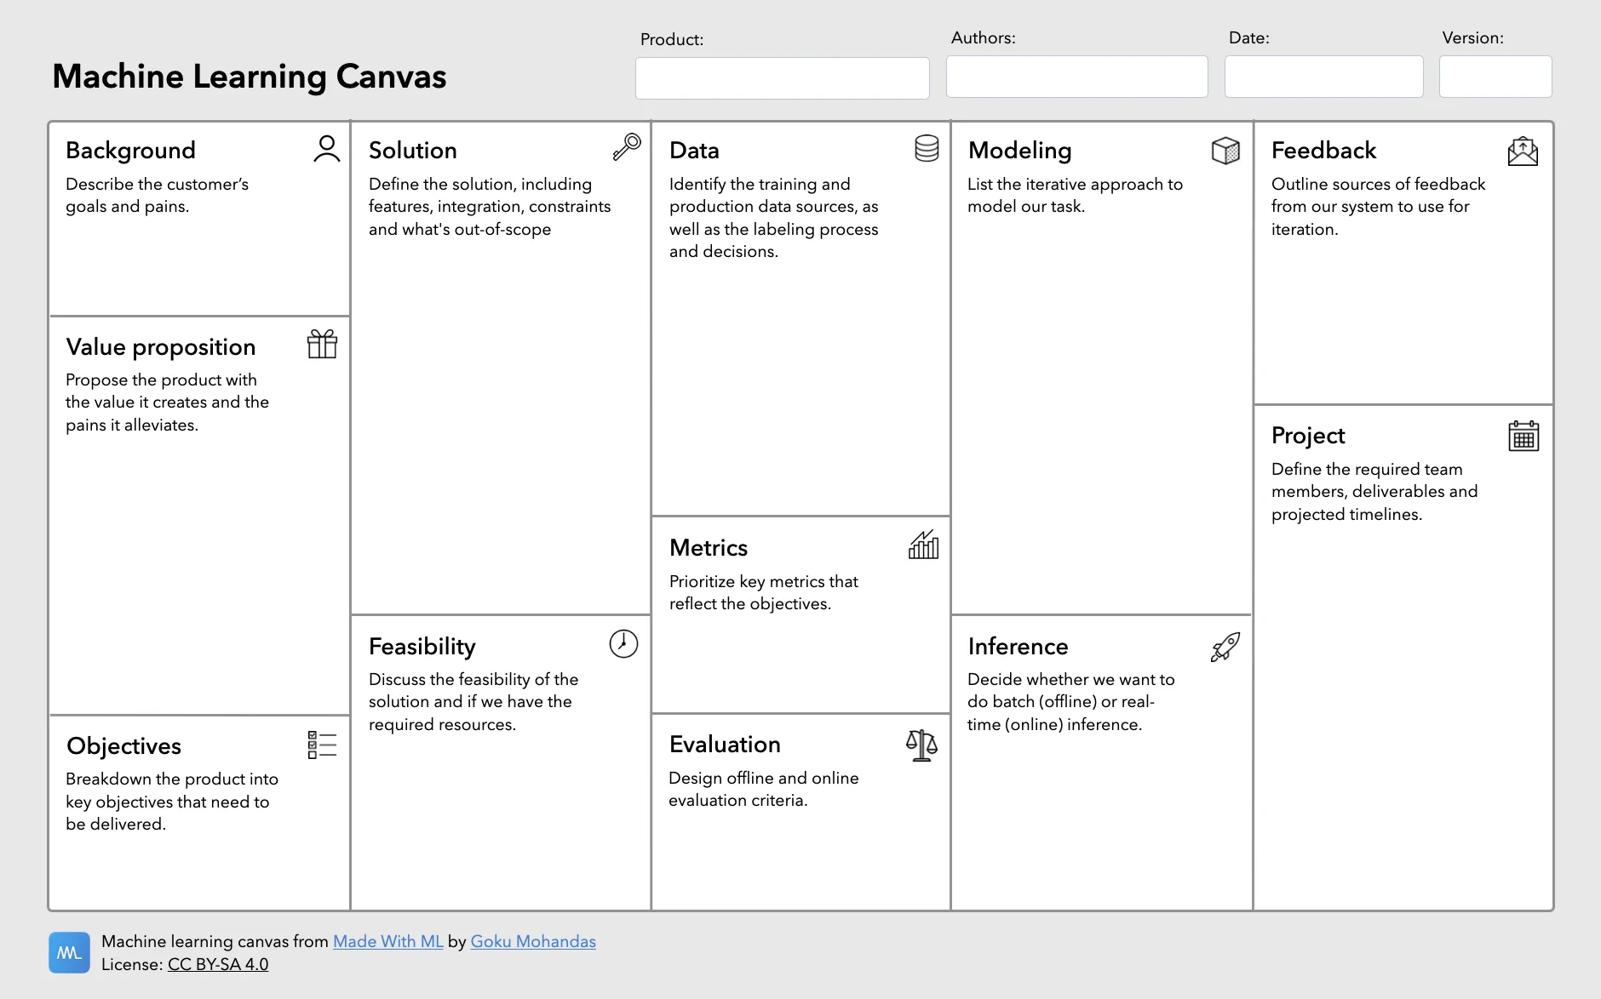The image size is (1601, 999).
Task: Click the key icon beside Solution
Action: tap(627, 146)
